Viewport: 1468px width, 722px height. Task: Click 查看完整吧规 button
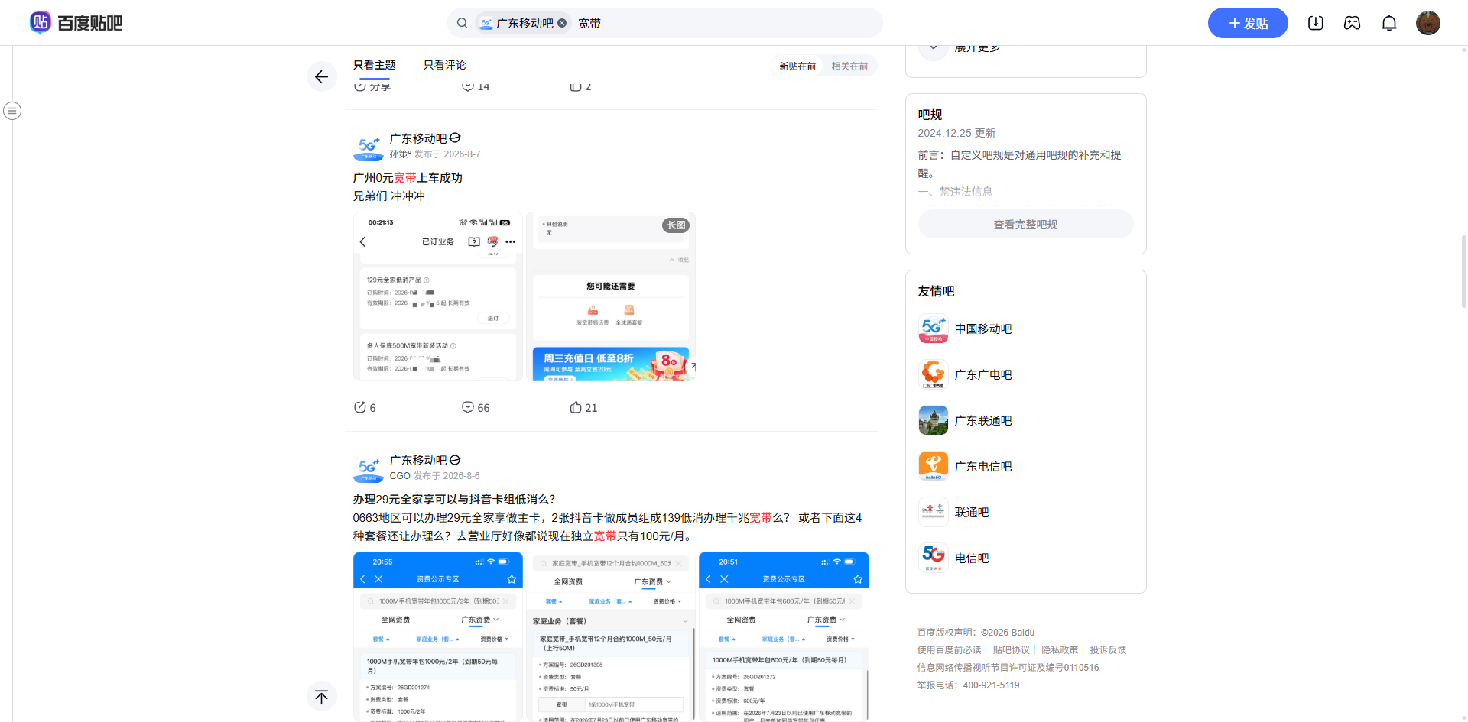click(1026, 225)
